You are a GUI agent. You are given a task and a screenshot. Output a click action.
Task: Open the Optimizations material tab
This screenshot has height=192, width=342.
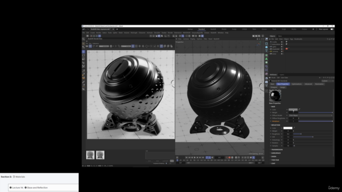297,84
